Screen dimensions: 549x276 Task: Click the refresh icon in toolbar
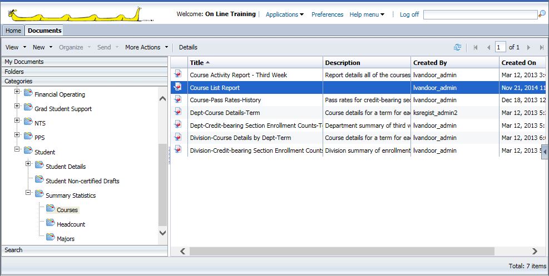tap(457, 47)
